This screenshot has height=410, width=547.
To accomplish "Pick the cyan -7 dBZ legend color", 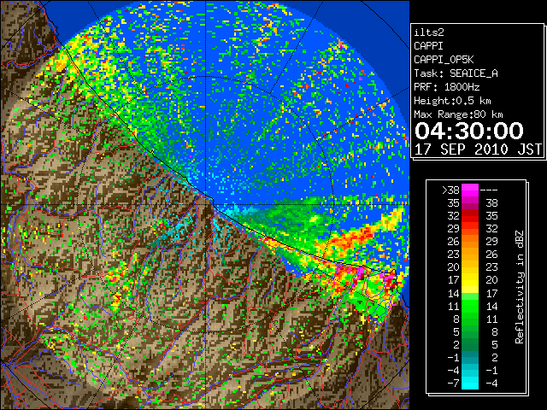I will (x=470, y=383).
